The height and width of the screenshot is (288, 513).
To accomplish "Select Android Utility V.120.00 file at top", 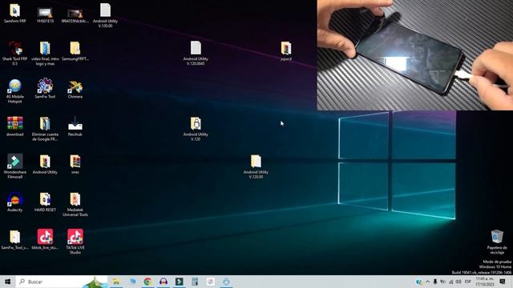I will 105,15.
